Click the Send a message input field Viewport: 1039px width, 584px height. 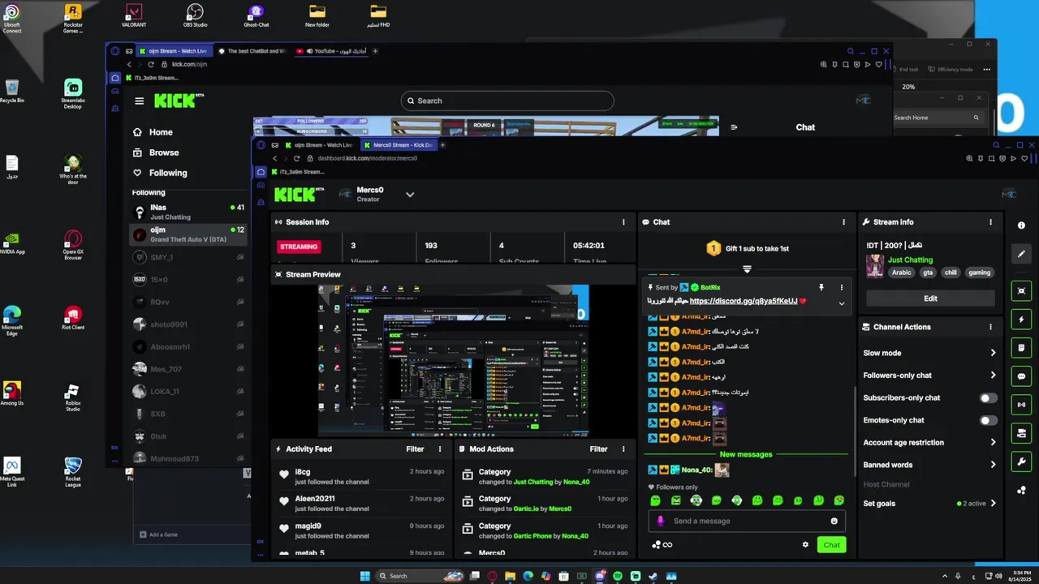747,521
